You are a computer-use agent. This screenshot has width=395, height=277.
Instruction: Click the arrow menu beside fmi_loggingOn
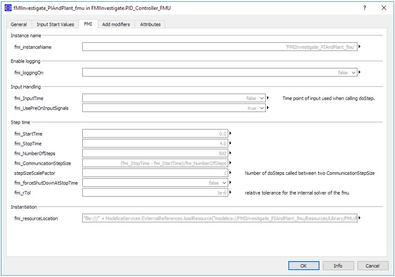pyautogui.click(x=359, y=72)
